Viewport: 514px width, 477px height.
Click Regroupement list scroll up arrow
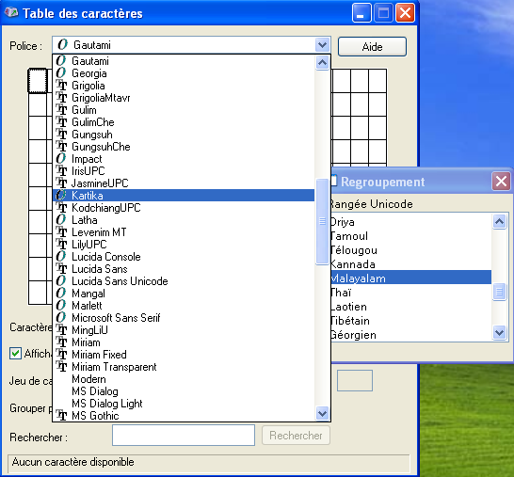click(499, 222)
